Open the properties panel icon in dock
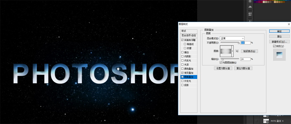Screen dimensions: 291x124 point(250,14)
